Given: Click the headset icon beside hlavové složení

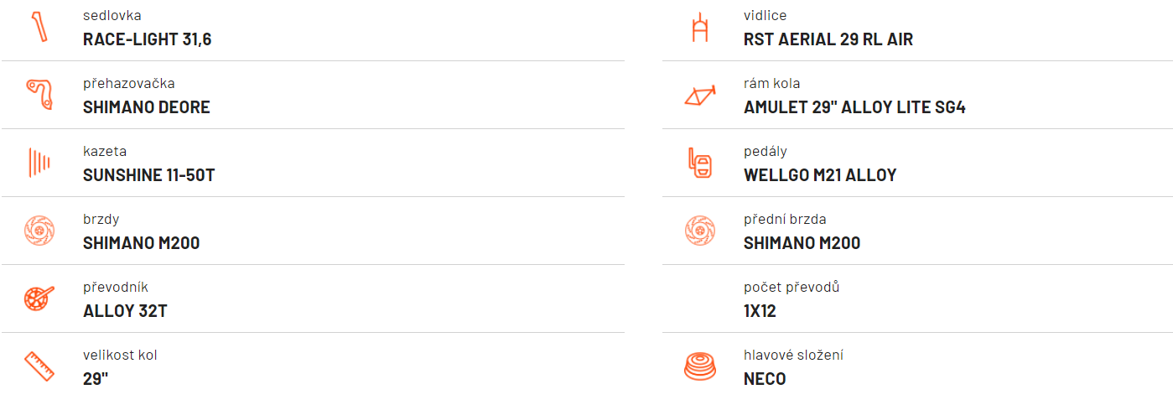Looking at the screenshot, I should [700, 366].
